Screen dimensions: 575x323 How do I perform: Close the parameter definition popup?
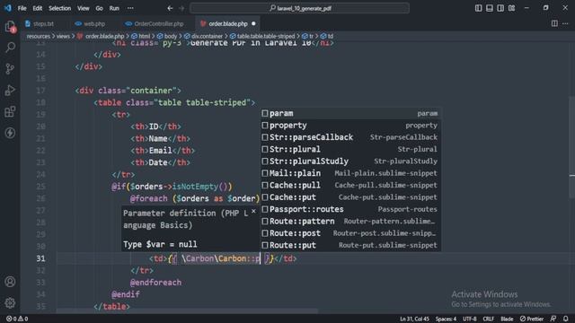(x=253, y=212)
